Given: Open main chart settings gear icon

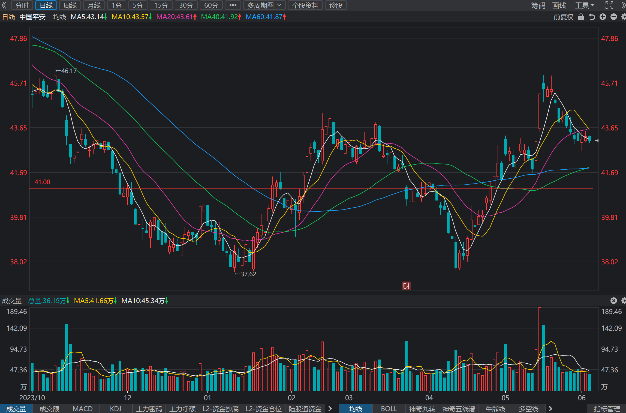Looking at the screenshot, I should [623, 17].
